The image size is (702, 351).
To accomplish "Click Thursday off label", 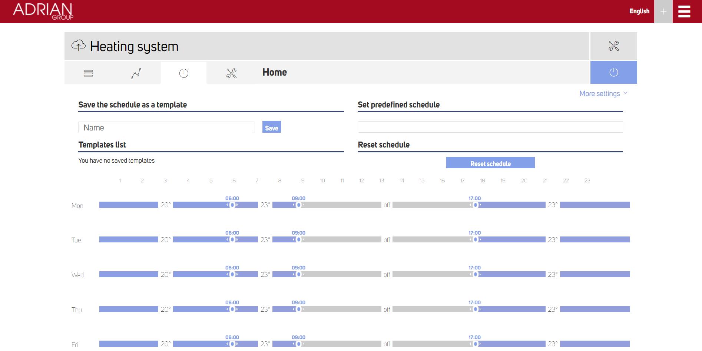I will coord(387,309).
